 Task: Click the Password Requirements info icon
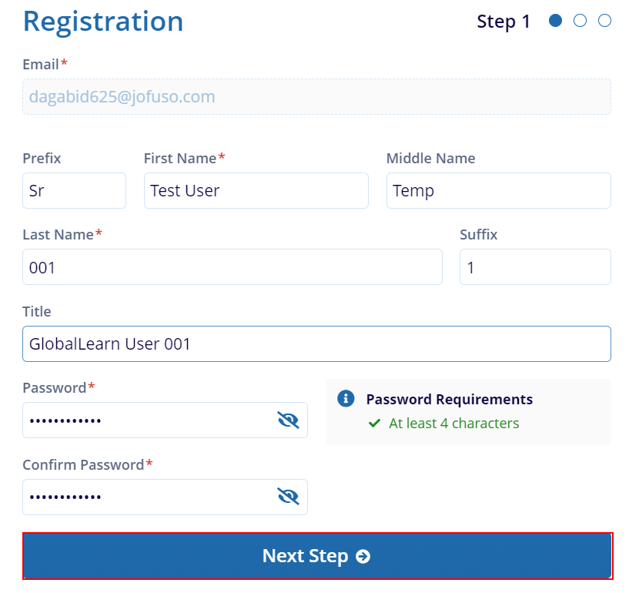coord(346,399)
